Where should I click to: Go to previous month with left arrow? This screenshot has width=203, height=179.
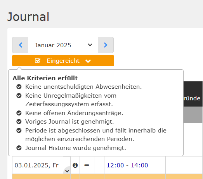point(20,45)
